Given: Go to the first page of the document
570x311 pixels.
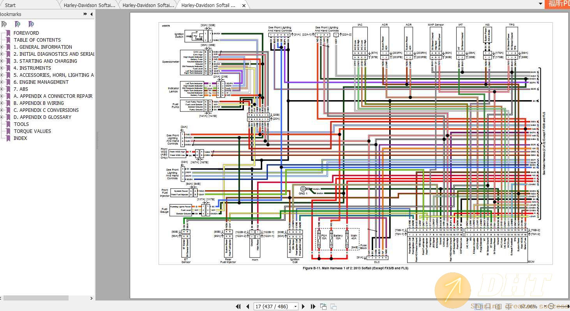Looking at the screenshot, I should click(238, 306).
